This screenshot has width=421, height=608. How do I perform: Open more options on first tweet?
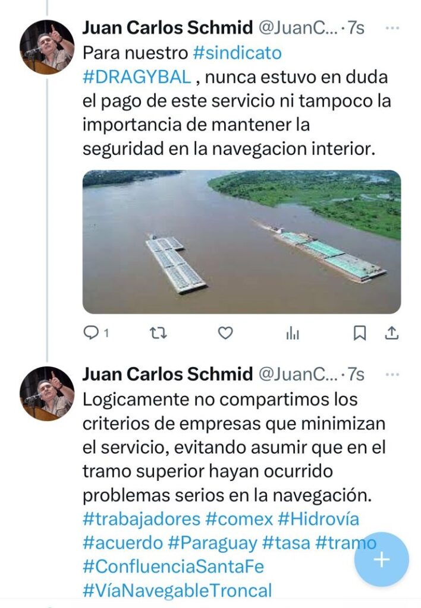point(392,28)
